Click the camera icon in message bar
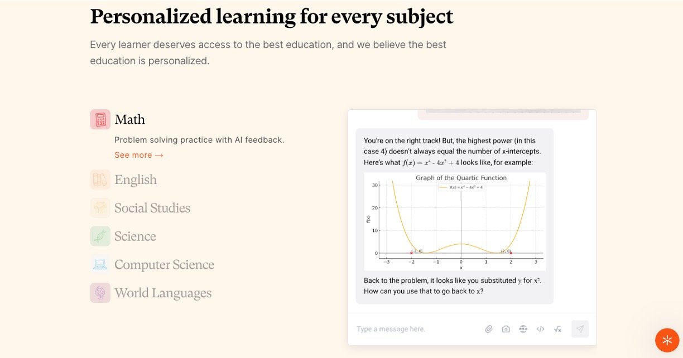 (x=506, y=329)
